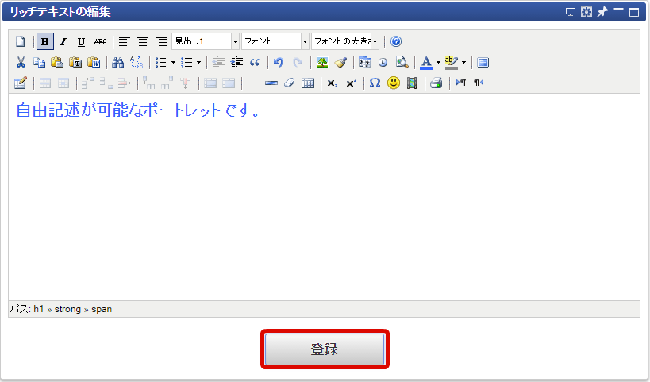
Task: Open the 見出し1 format dropdown
Action: tap(206, 41)
